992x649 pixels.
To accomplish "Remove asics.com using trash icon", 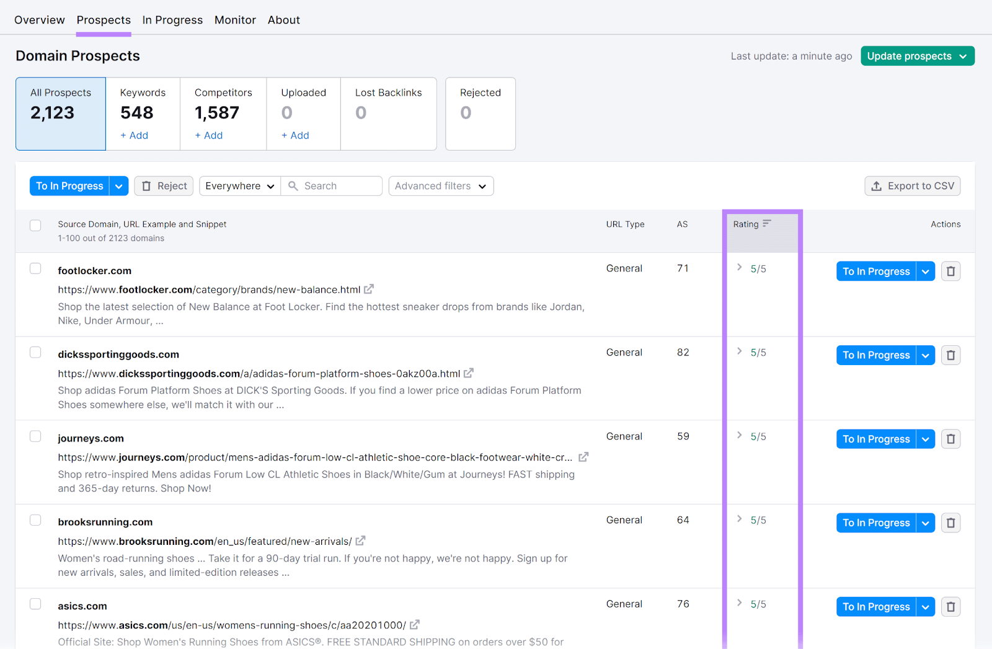I will [950, 607].
